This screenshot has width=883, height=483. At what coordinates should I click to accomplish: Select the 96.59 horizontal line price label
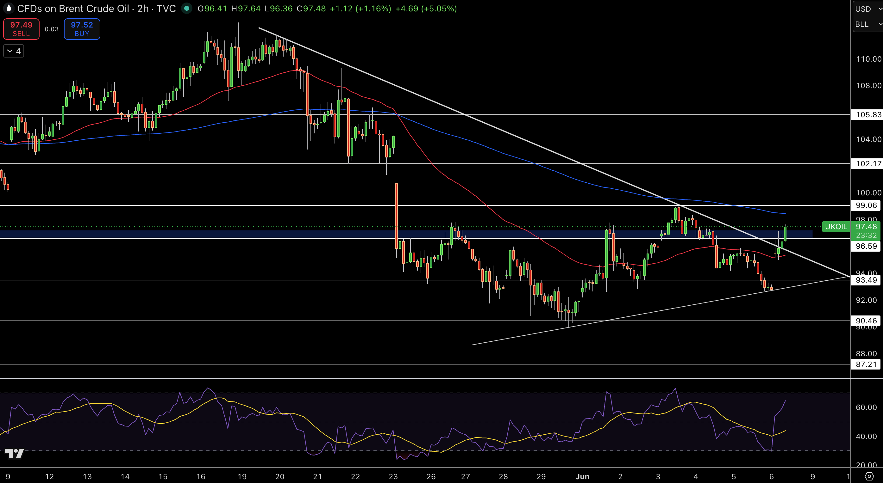pyautogui.click(x=866, y=246)
